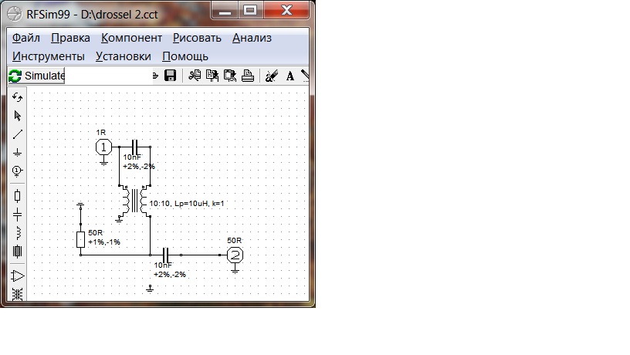Screen dimensions: 630x355
Task: Open the Помощь menu
Action: 185,56
